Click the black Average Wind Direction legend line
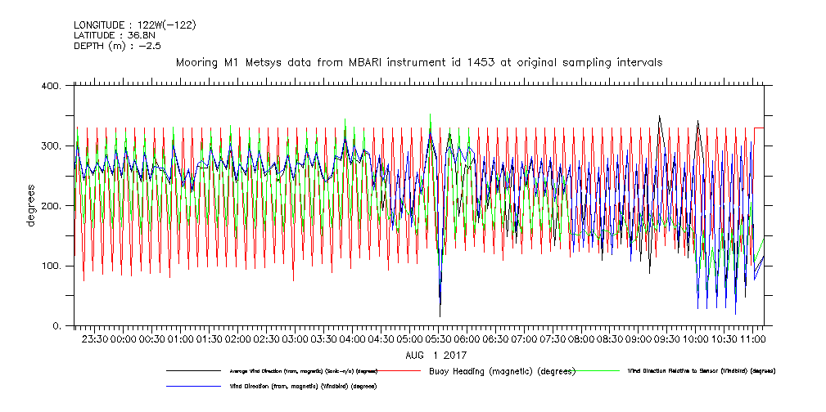 [x=193, y=370]
